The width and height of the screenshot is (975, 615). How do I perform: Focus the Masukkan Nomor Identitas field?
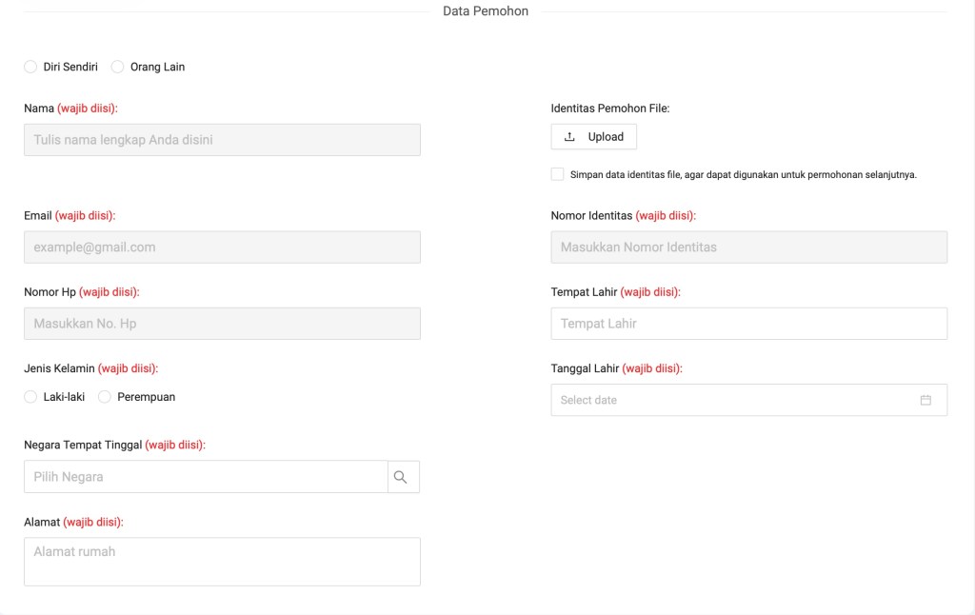point(748,248)
